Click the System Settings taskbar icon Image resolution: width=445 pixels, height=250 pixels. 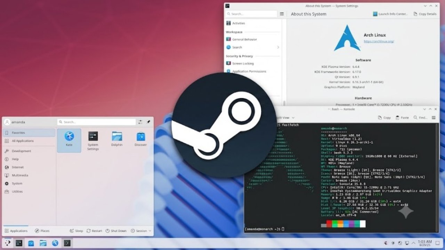tap(19, 243)
